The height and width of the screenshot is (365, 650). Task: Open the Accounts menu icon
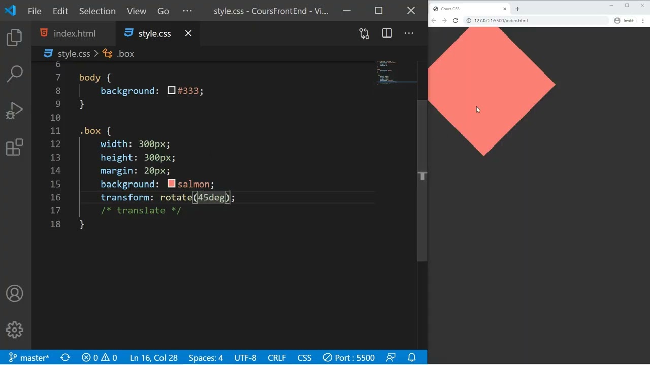pos(15,294)
